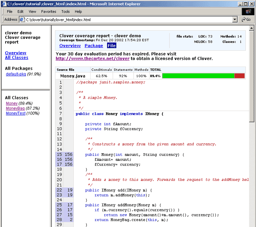Viewport: 256px width, 227px height.
Task: Click the Money.java source file name
Action: (x=73, y=76)
